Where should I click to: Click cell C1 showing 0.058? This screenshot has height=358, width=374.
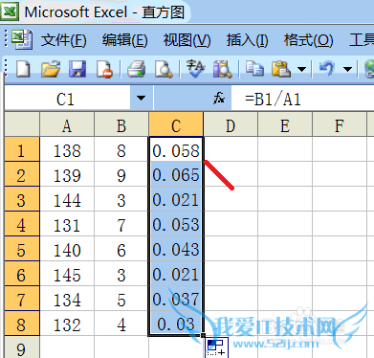[x=176, y=149]
